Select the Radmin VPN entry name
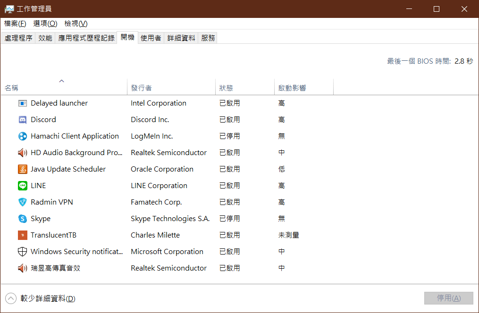Screen dimensions: 479x313 (52, 202)
